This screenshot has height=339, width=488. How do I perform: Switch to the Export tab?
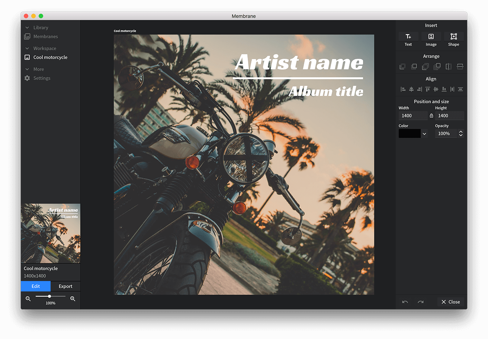click(x=65, y=286)
